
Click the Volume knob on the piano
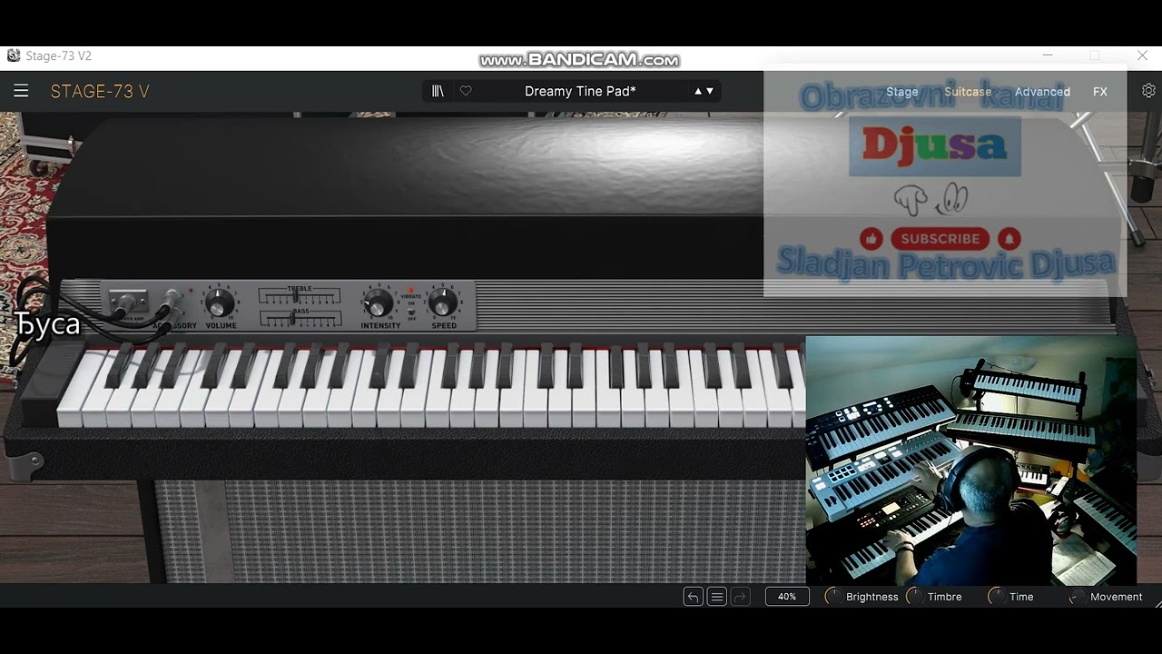tap(220, 303)
